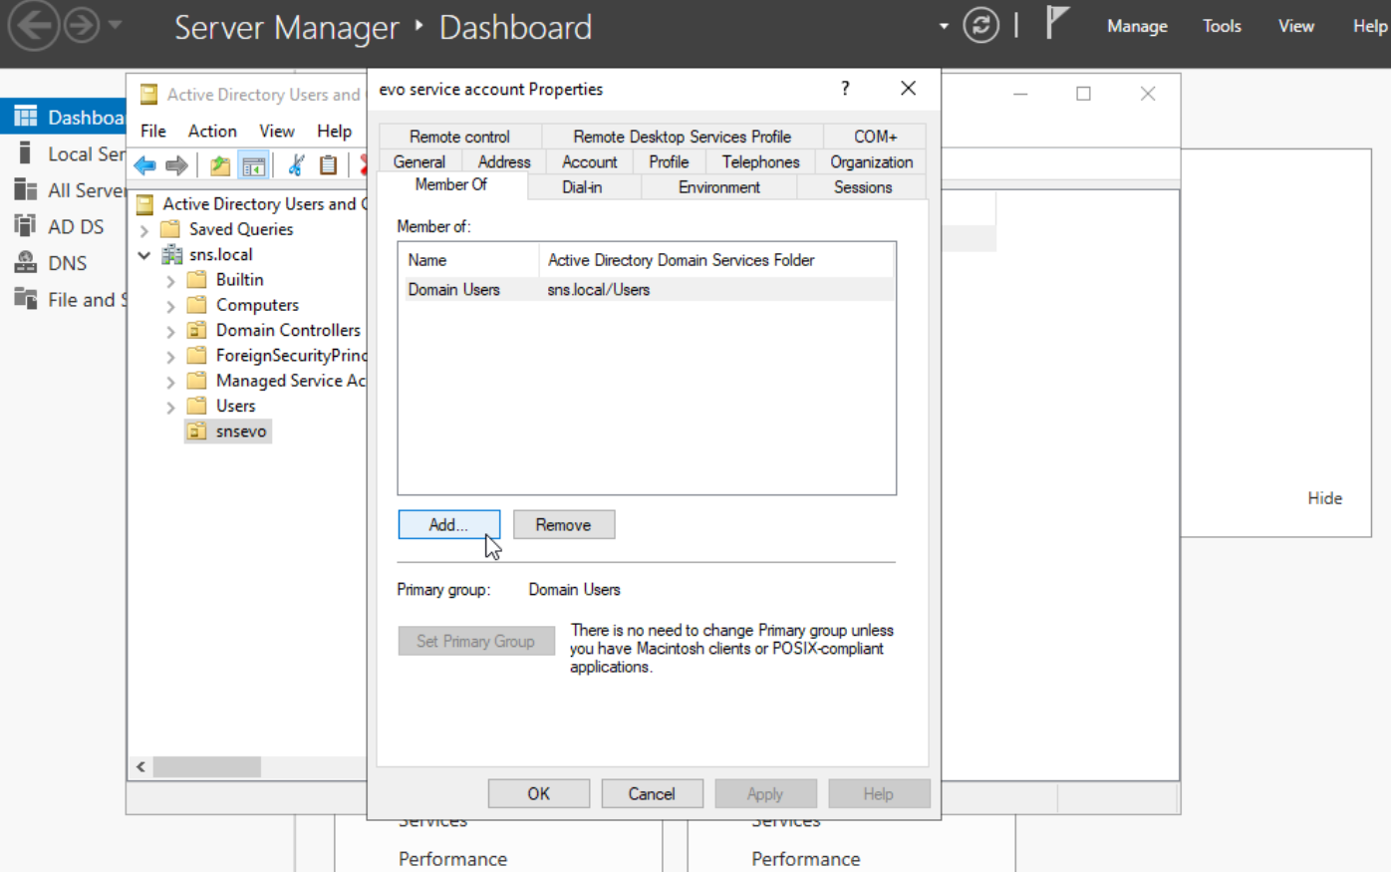Open the Server Manager View menu

[1296, 26]
